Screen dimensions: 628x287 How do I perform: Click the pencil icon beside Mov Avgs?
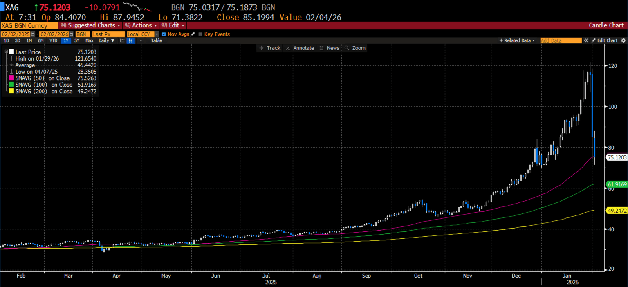(193, 34)
